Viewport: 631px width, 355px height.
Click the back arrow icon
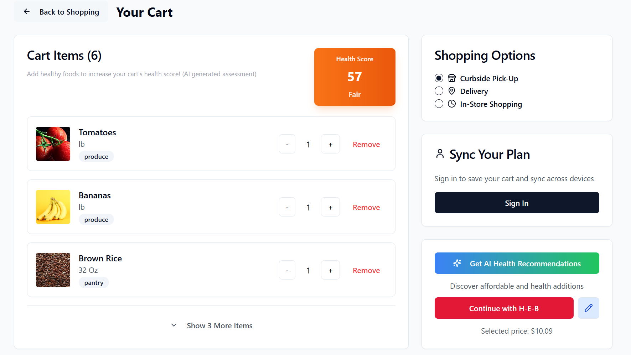pos(27,12)
